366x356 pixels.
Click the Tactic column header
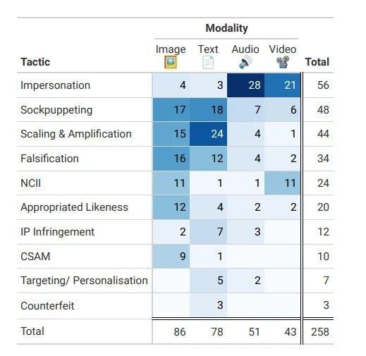pyautogui.click(x=35, y=62)
